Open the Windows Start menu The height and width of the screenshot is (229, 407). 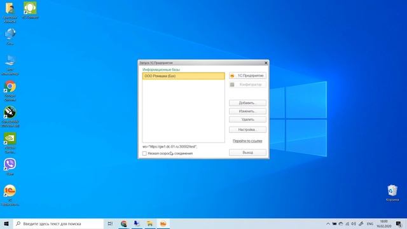click(6, 223)
